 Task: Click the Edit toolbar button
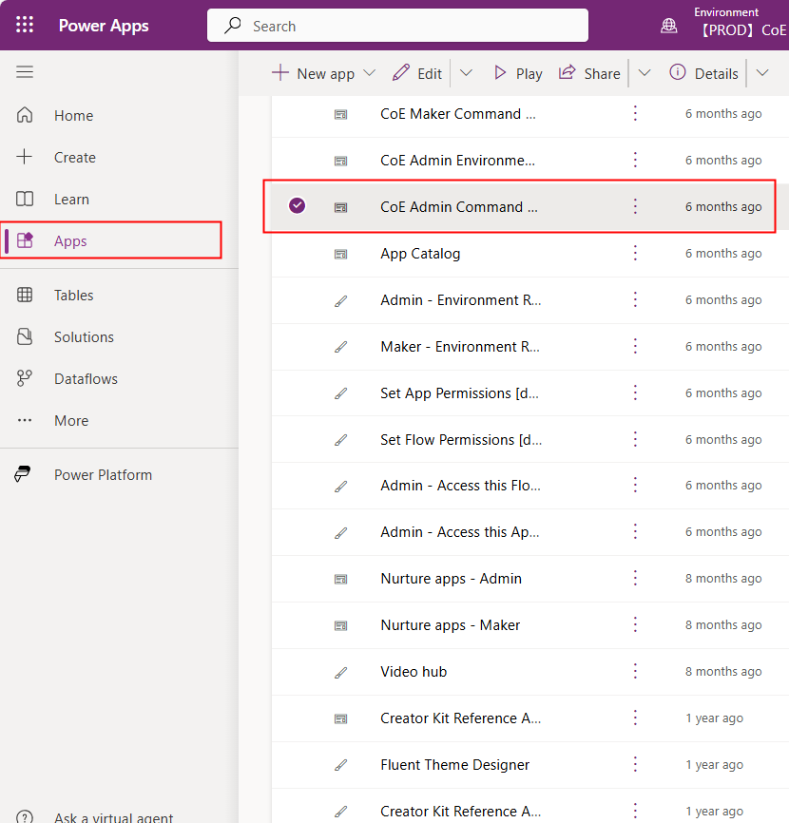(417, 73)
